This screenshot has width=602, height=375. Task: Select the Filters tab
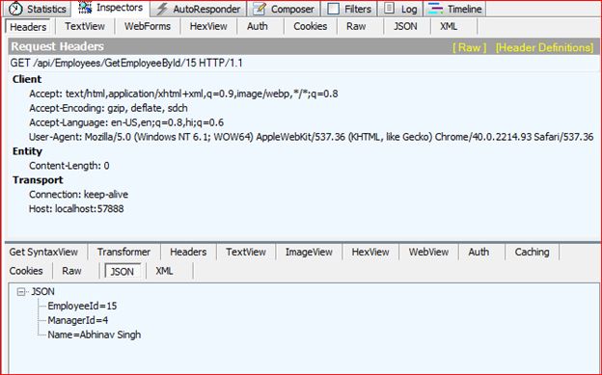click(349, 9)
